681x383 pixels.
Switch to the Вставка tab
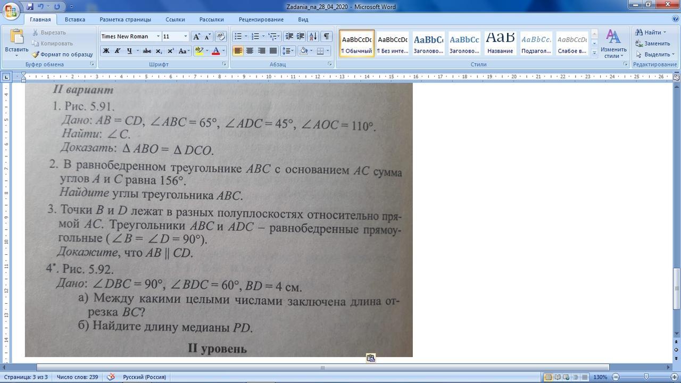point(75,19)
